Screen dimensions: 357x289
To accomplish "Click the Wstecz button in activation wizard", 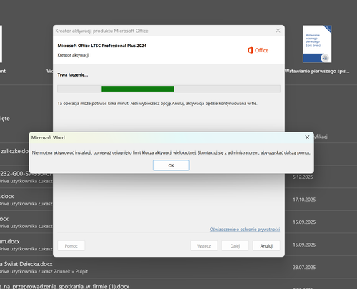I will (x=204, y=246).
